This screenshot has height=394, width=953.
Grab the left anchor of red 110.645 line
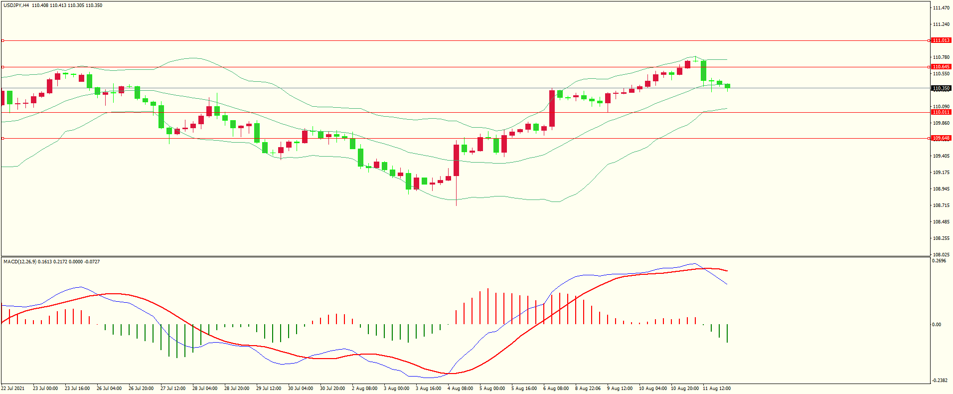tap(2, 67)
